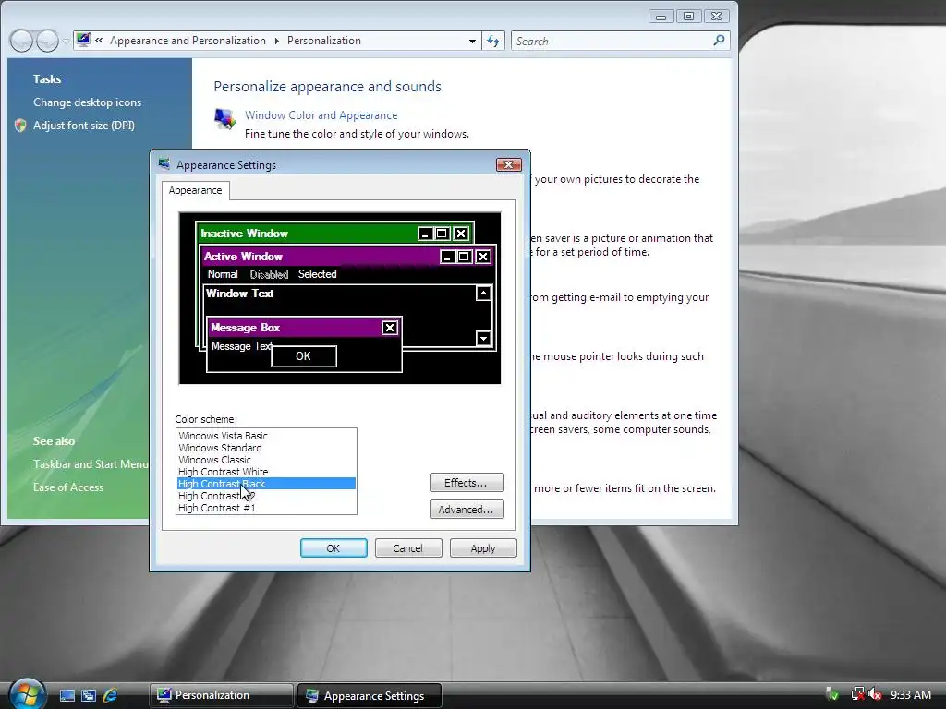Image resolution: width=946 pixels, height=709 pixels.
Task: Click the Inactive Window preview maximize button
Action: click(x=443, y=234)
